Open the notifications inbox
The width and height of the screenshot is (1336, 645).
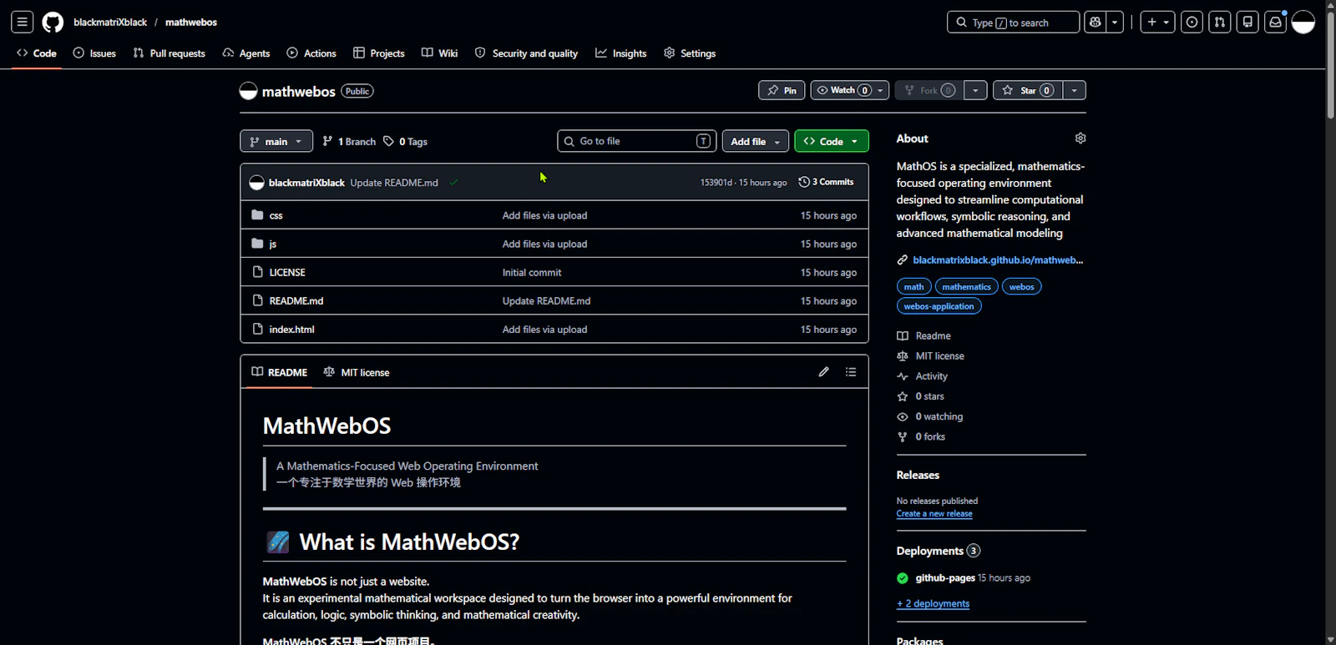pyautogui.click(x=1275, y=23)
